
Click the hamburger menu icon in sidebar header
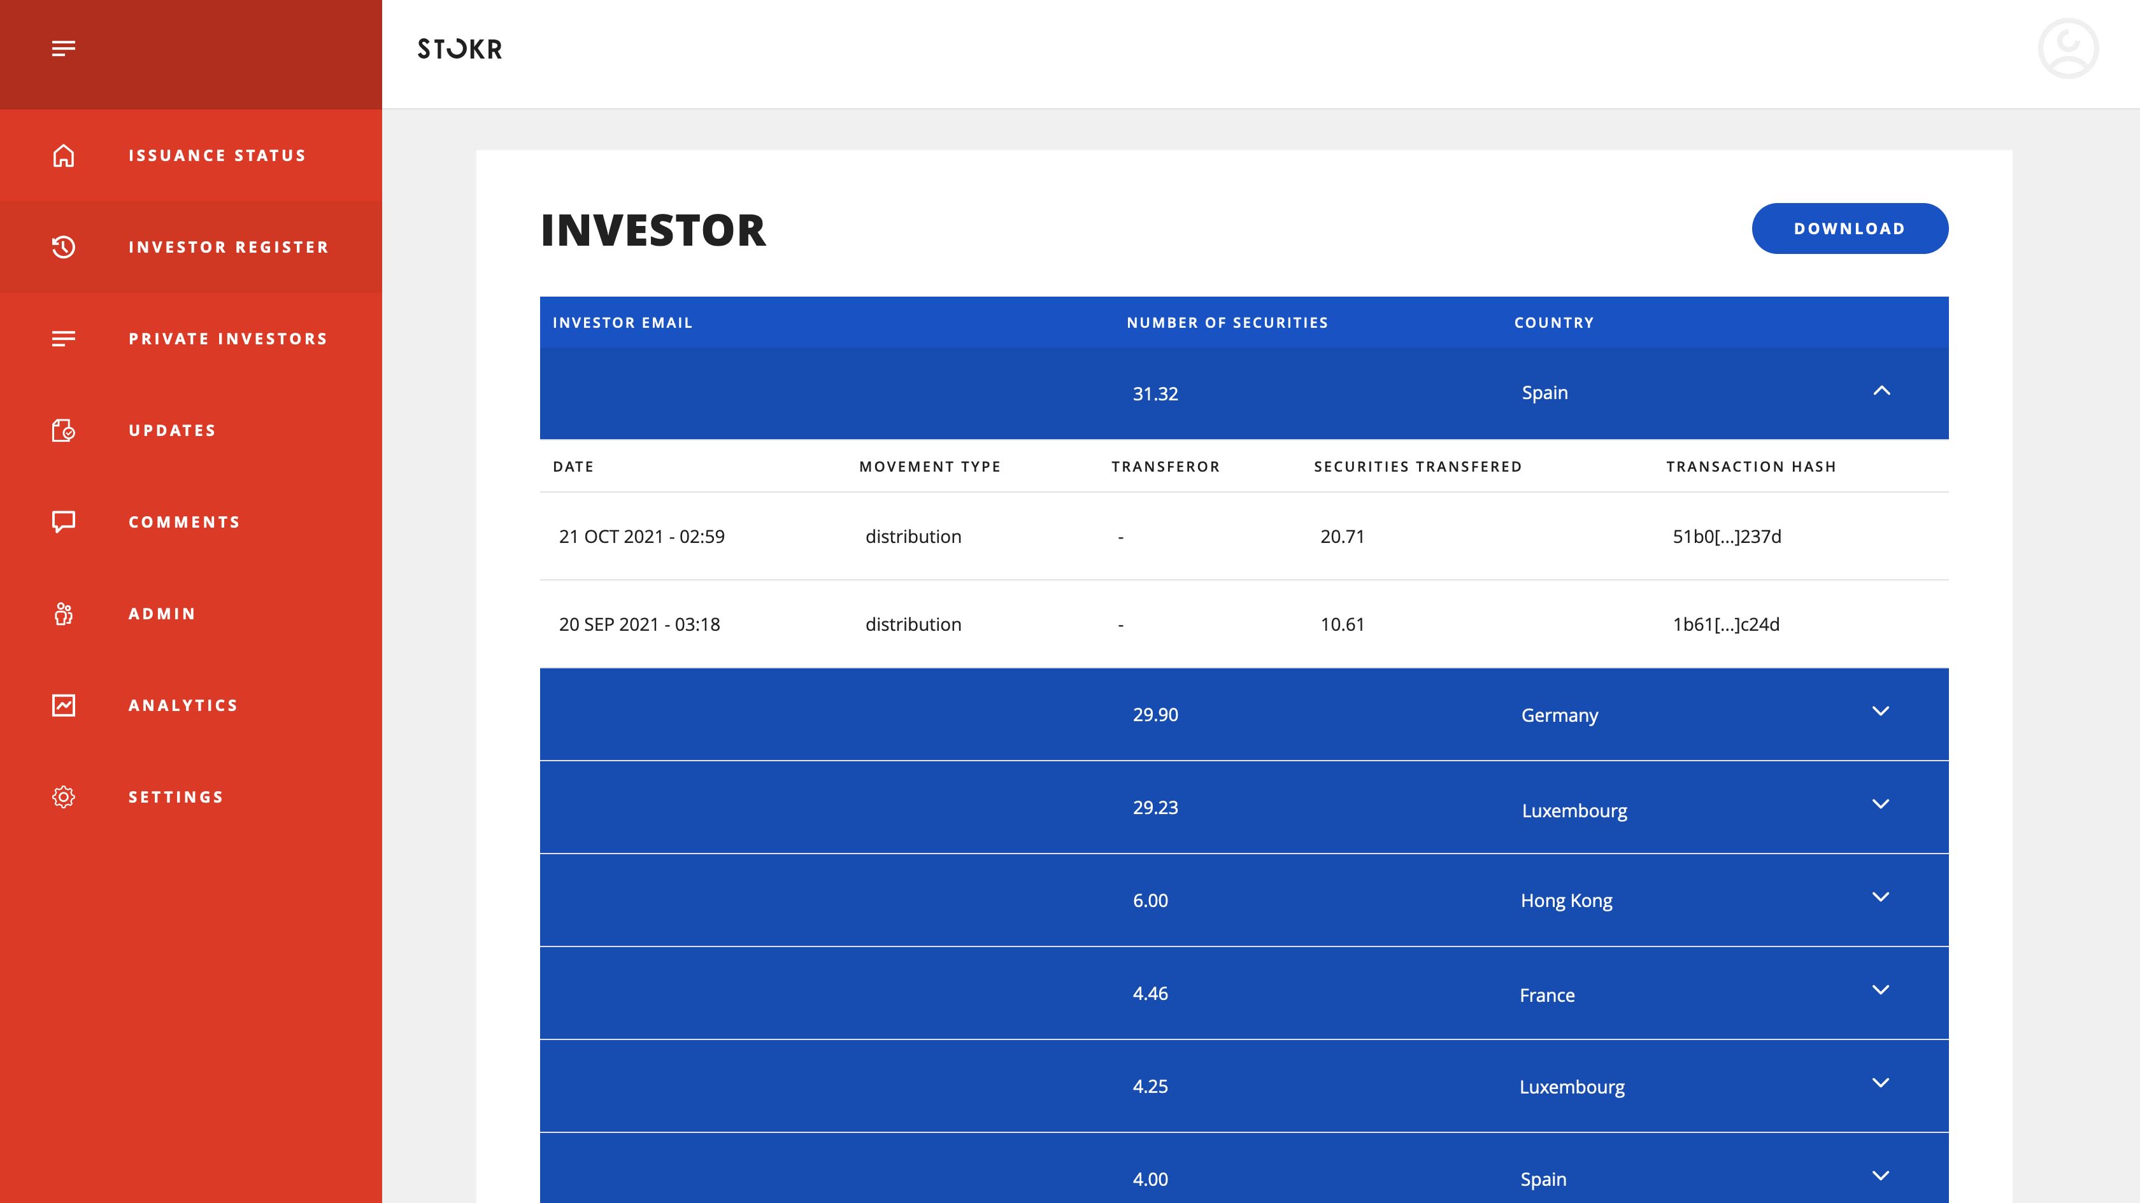63,49
